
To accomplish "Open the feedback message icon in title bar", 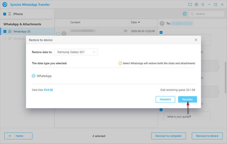I will coord(190,5).
